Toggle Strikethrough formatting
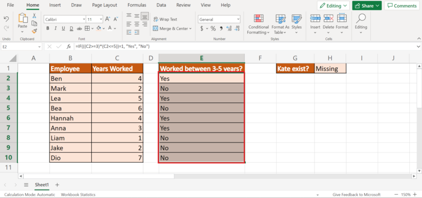The height and width of the screenshot is (198, 422). [79, 29]
